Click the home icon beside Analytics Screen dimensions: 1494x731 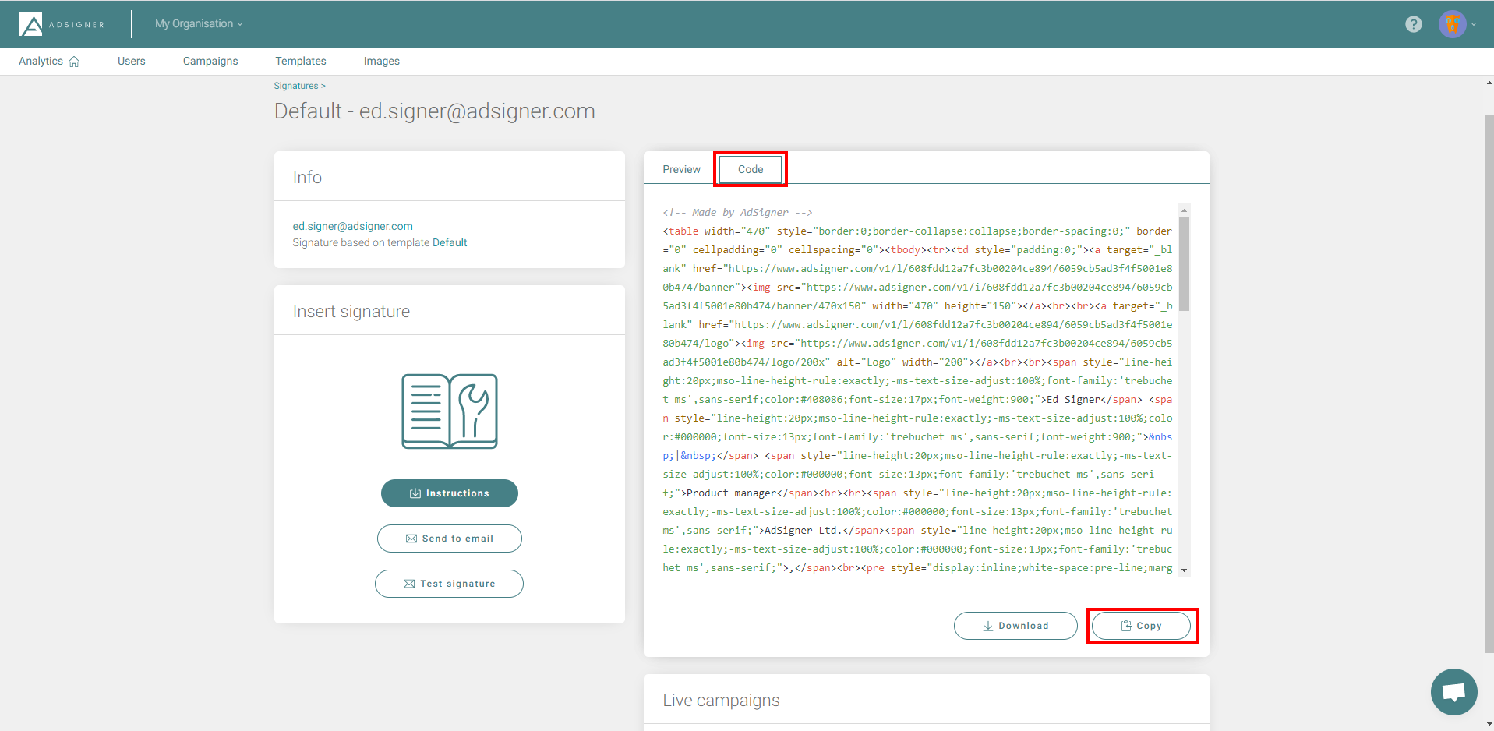[75, 61]
